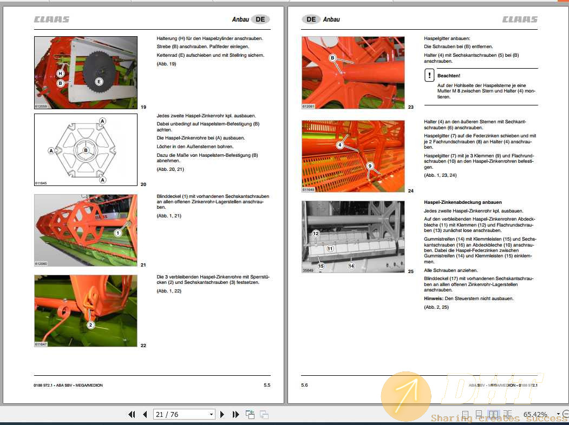Click the zoom percentage field showing 65.42%
This screenshot has height=425, width=569.
pyautogui.click(x=535, y=414)
